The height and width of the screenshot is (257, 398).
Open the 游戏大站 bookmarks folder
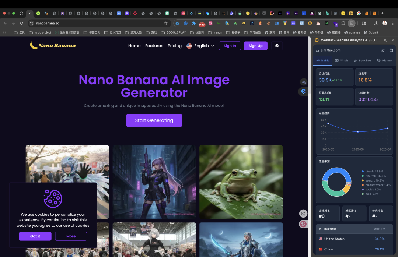[133, 32]
